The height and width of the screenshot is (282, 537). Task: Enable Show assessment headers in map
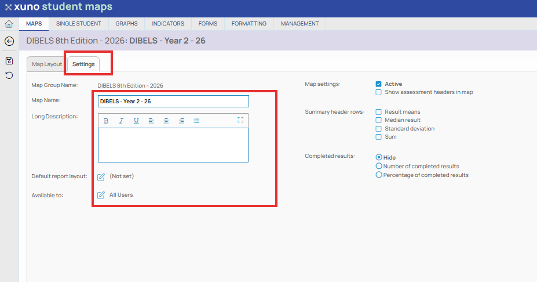(378, 92)
